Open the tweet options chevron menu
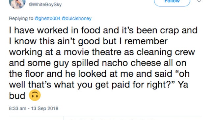Image resolution: width=214 pixels, height=120 pixels. [x=199, y=1]
